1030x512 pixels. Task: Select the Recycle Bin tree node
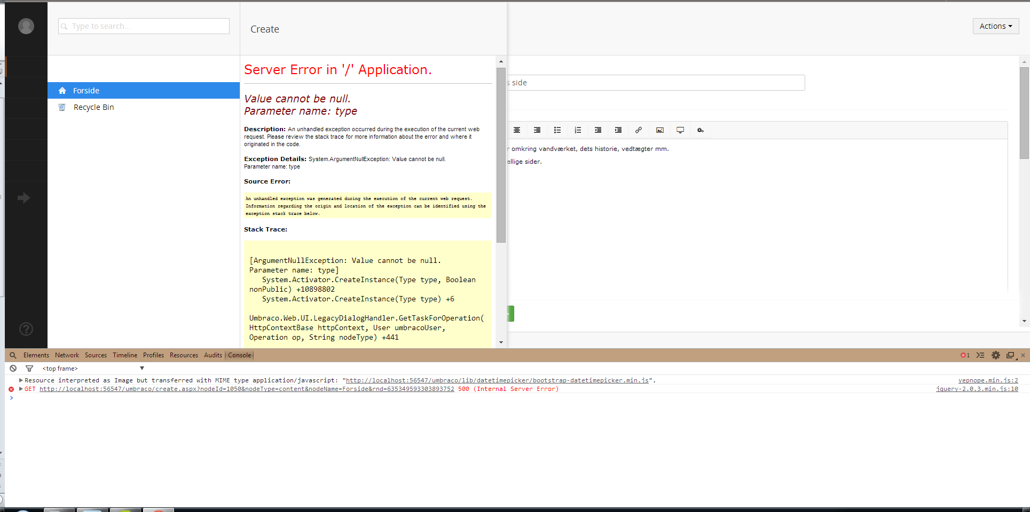pyautogui.click(x=144, y=107)
